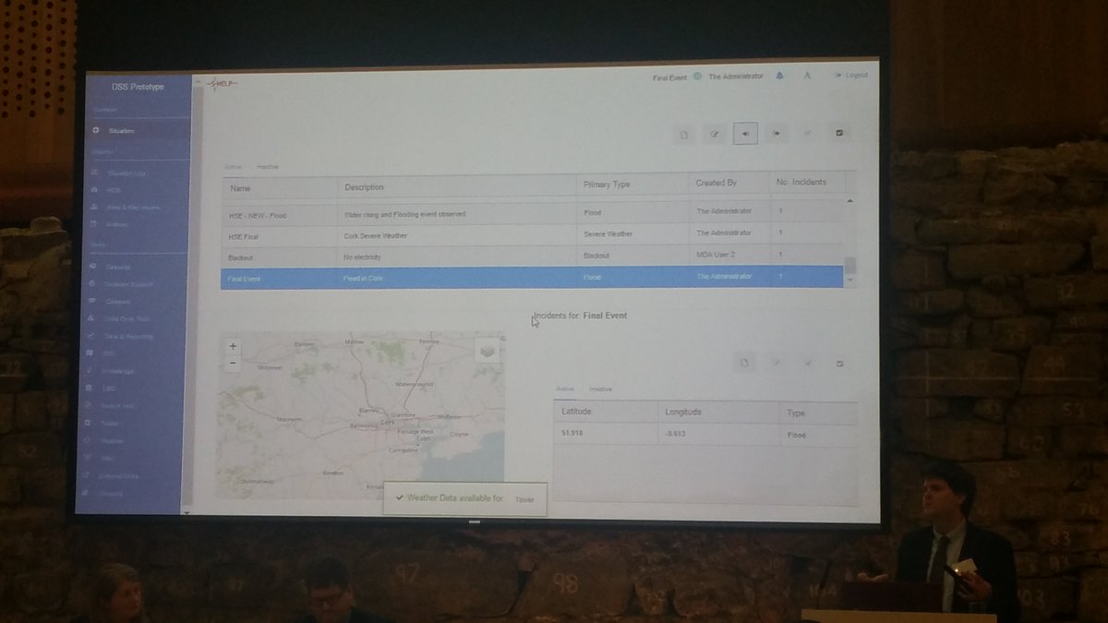Sort events by Primary Type column
Screen dimensions: 1108x623
(x=633, y=185)
